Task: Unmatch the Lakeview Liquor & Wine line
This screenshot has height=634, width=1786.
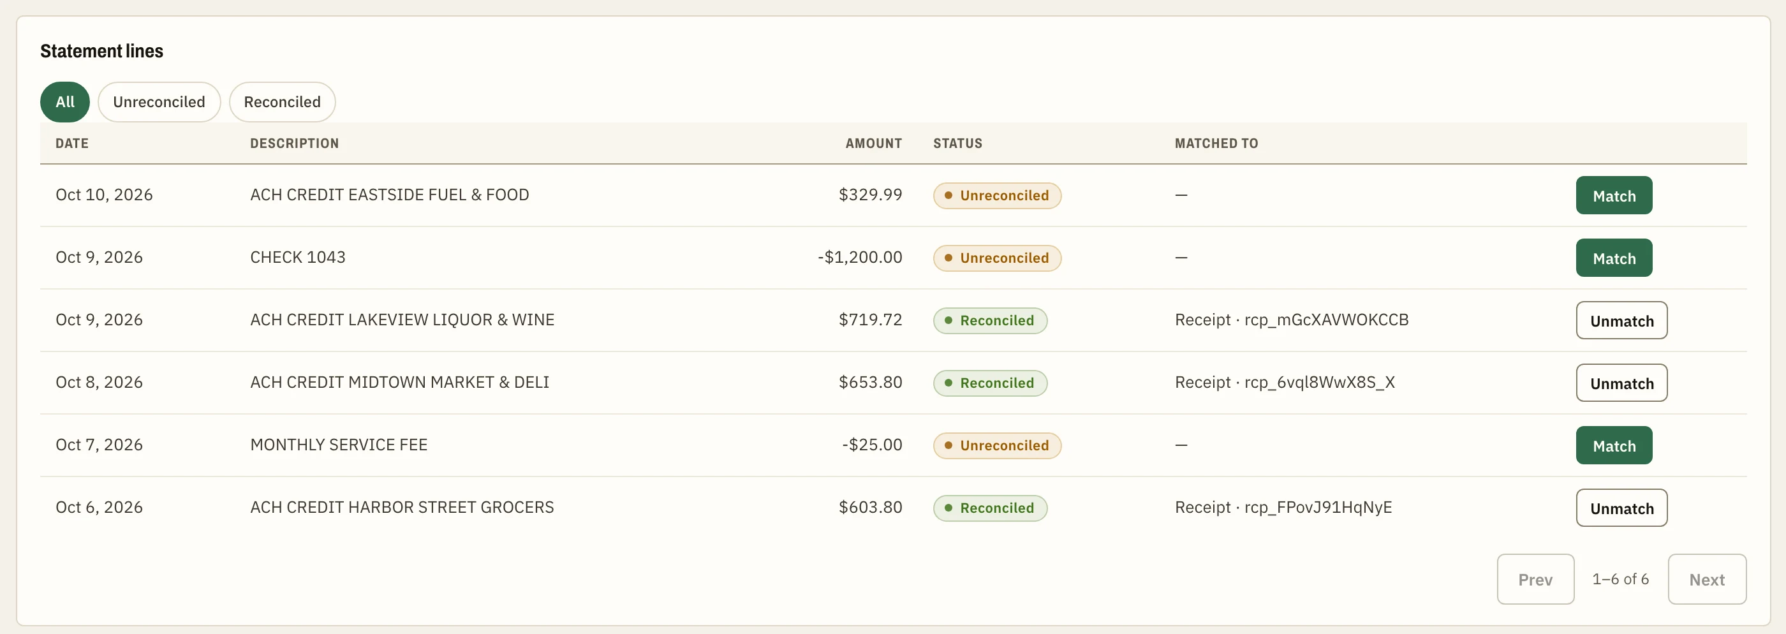Action: pos(1621,320)
